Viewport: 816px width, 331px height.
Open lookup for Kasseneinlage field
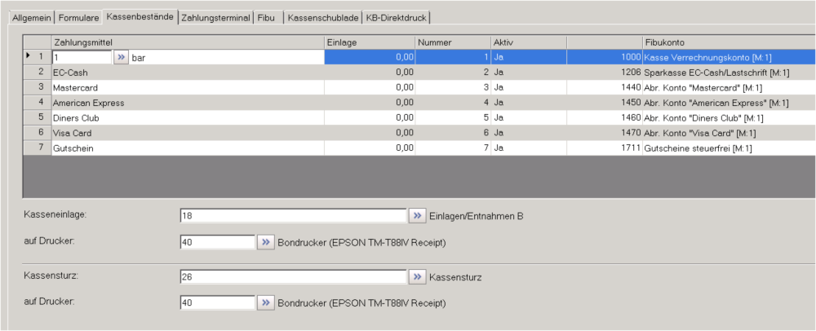417,215
